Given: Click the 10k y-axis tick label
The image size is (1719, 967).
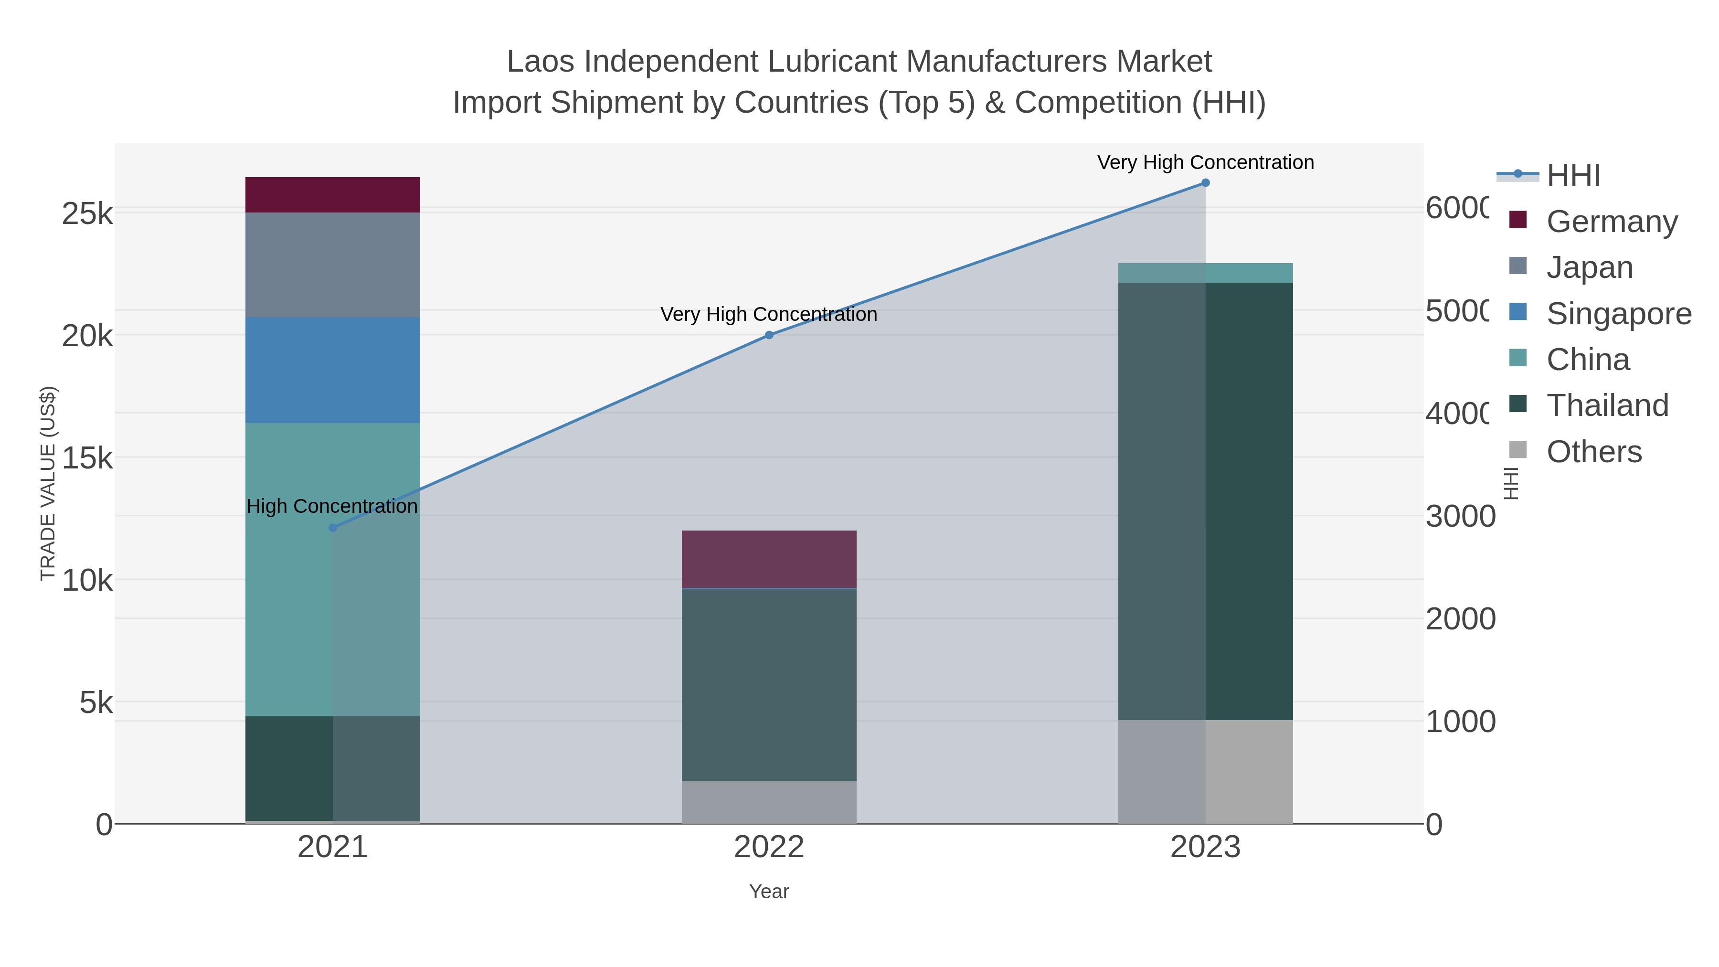Looking at the screenshot, I should click(x=87, y=581).
